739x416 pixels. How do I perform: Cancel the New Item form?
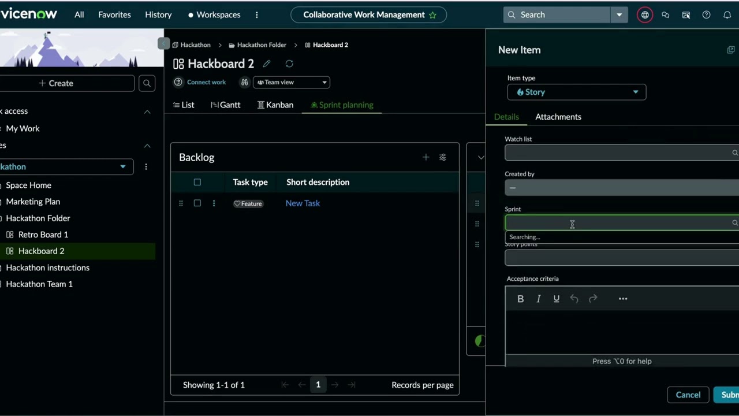(x=688, y=395)
